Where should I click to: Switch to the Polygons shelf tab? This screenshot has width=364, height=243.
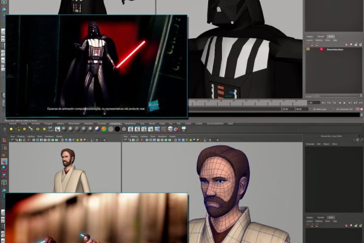click(x=49, y=124)
